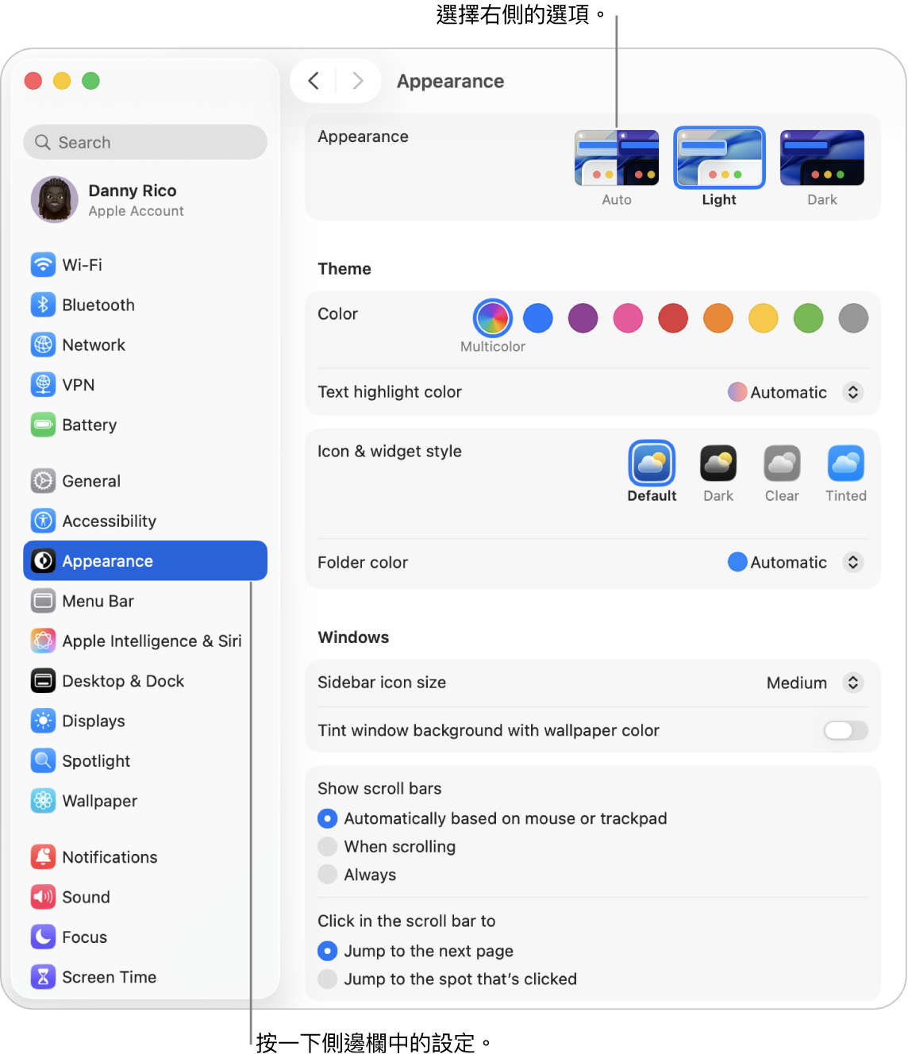Go back with the left chevron
The image size is (908, 1058).
(314, 81)
